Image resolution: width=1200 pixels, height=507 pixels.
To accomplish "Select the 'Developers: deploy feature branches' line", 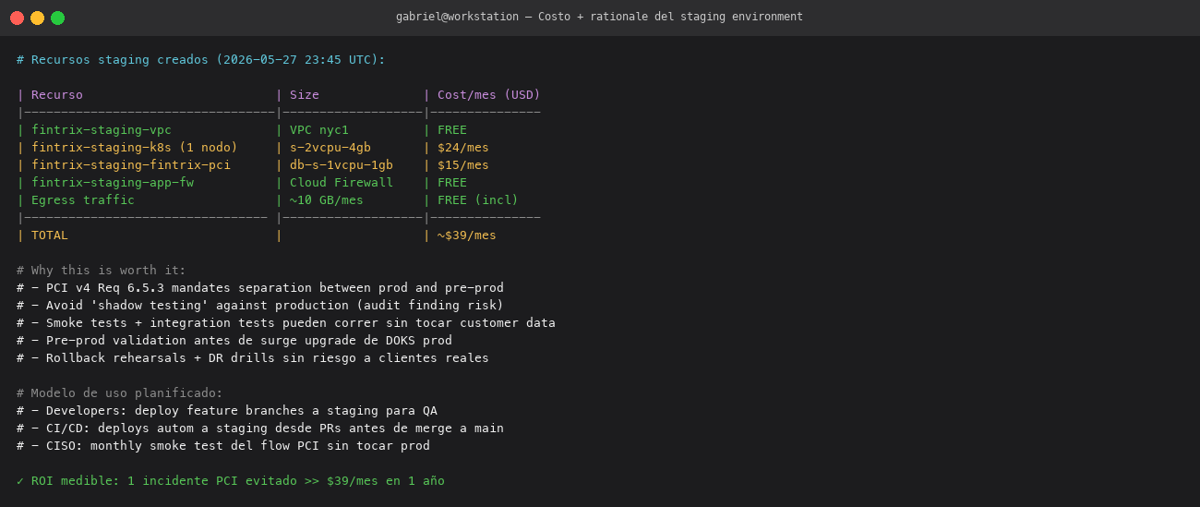I will tap(227, 411).
